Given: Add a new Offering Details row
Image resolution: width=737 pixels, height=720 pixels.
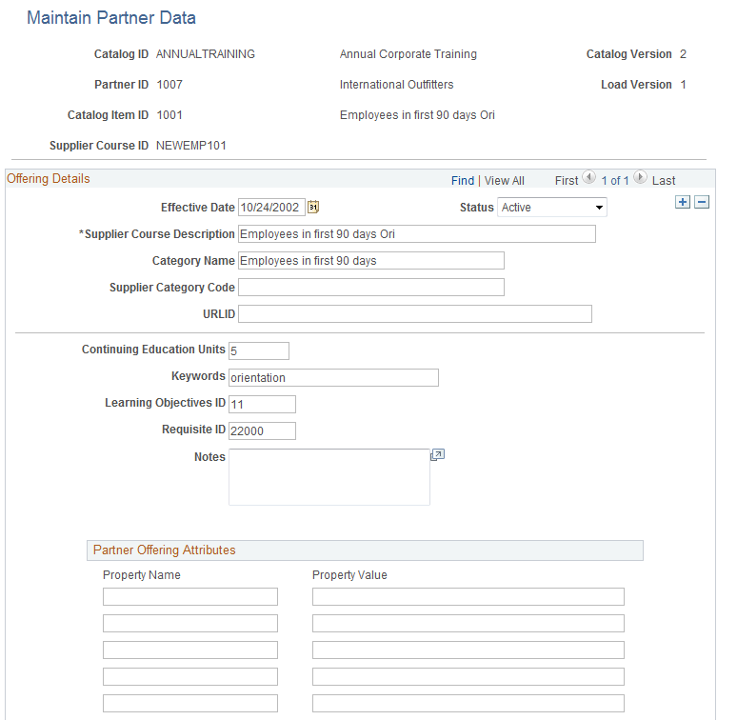Looking at the screenshot, I should pyautogui.click(x=683, y=202).
